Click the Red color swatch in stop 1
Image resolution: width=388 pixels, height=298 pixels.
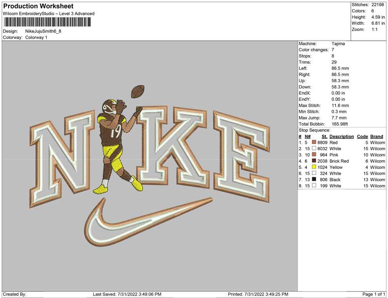click(314, 142)
